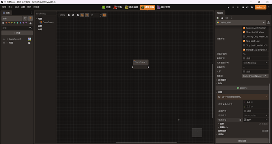The width and height of the screenshot is (272, 144).
Task: Collapse the 场景 tree group
Action: tap(37, 19)
